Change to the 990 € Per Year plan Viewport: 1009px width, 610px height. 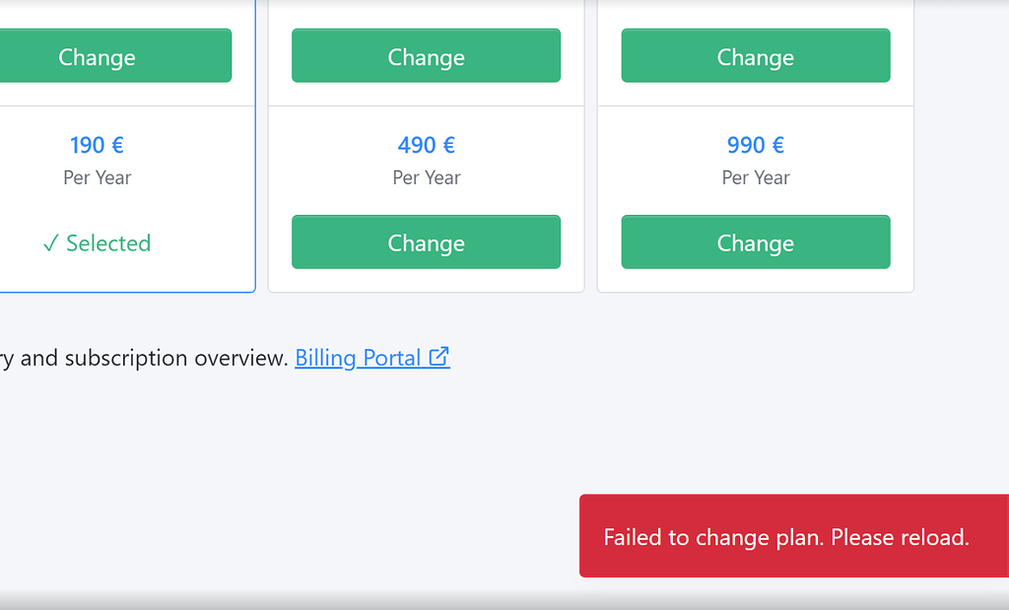(x=755, y=241)
